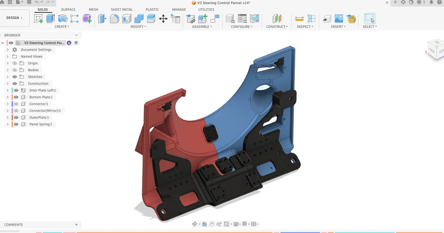Select the Combine tool
Image resolution: width=444 pixels, height=233 pixels.
tap(139, 19)
